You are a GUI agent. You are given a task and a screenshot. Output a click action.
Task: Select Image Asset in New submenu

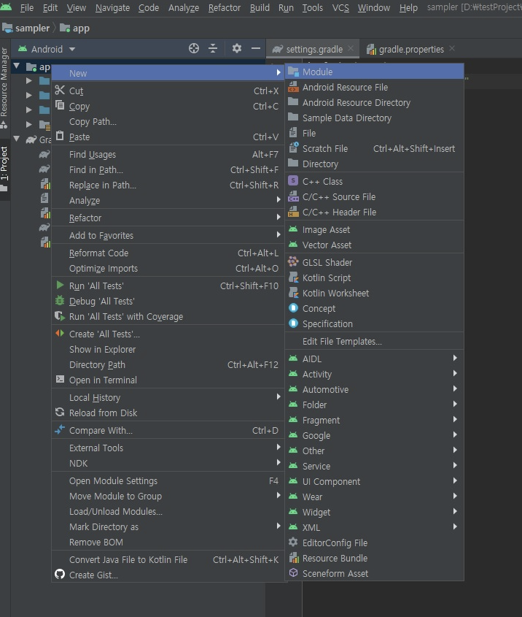click(x=374, y=229)
